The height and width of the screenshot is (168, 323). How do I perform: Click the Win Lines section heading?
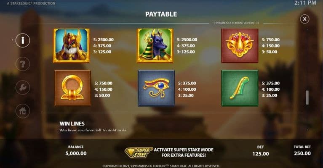point(72,123)
